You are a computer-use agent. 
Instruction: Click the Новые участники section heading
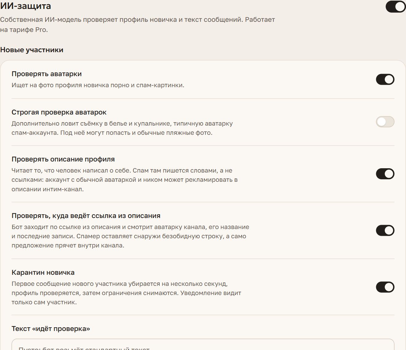[32, 50]
